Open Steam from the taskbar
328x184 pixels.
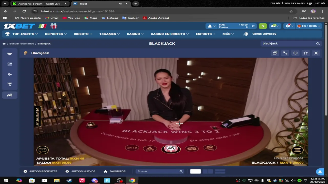tap(69, 180)
